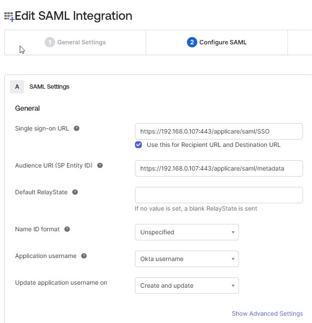Open the Name ID format dropdown
Screen dimensions: 312x323
[x=187, y=232]
